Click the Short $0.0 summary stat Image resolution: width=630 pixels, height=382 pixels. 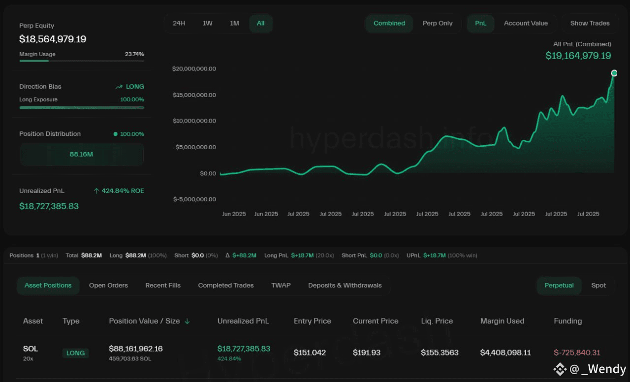(196, 255)
